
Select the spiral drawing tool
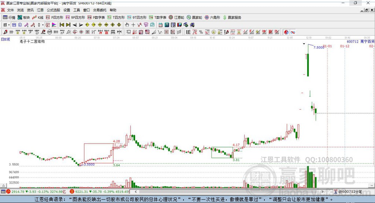37,32
